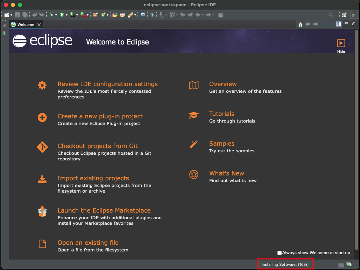Image resolution: width=360 pixels, height=270 pixels.
Task: Click the Coverage launch icon
Action: (x=72, y=15)
